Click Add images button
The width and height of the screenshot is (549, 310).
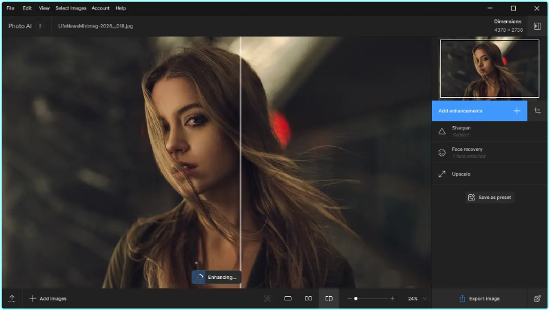(48, 298)
